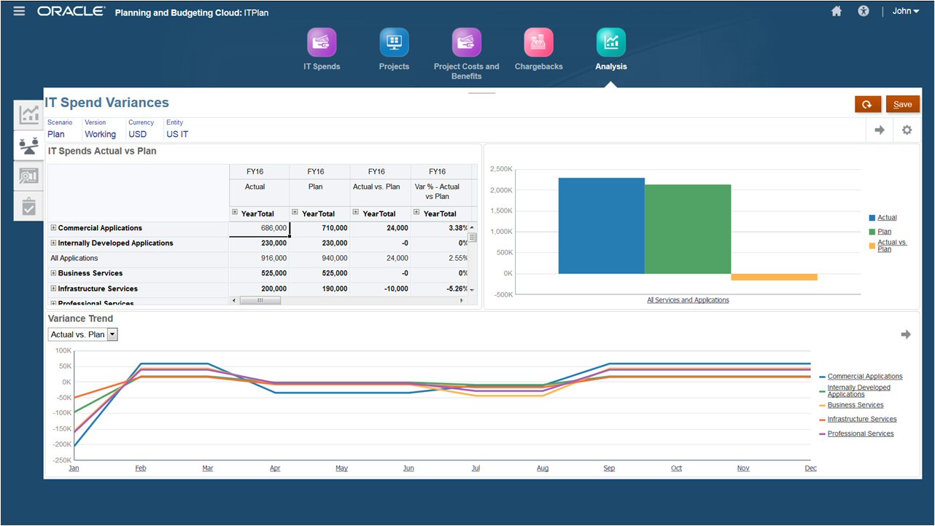Open the Actual vs. Plan dropdown
This screenshot has width=935, height=526.
coord(112,334)
